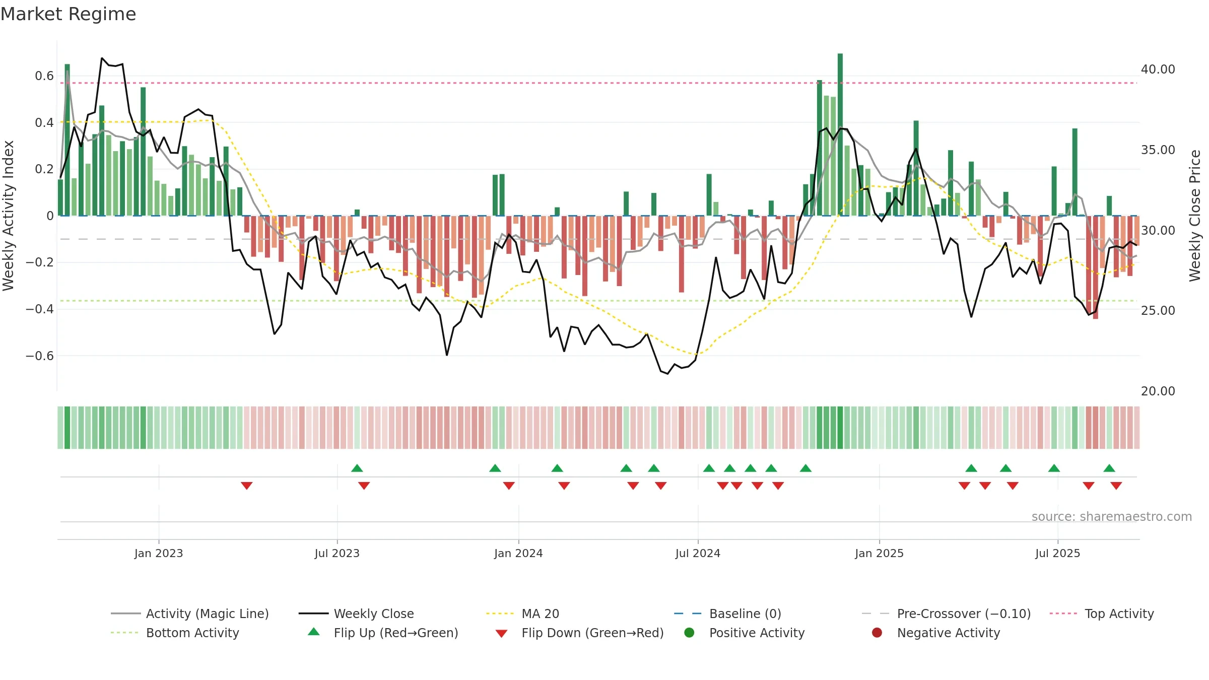1209x680 pixels.
Task: Click the MA 20 legend entry
Action: (523, 614)
